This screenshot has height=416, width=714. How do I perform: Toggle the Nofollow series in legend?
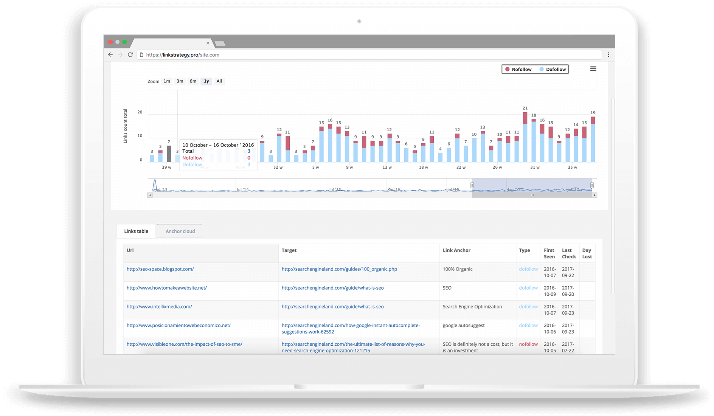coord(518,69)
